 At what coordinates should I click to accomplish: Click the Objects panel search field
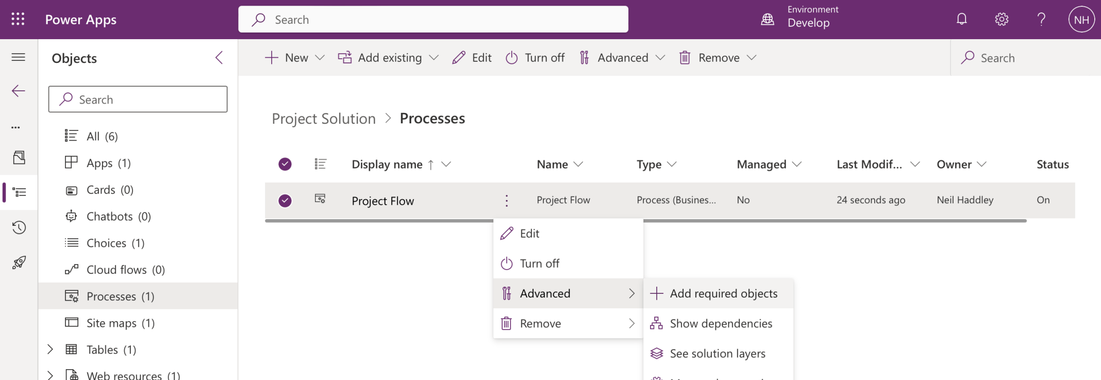pos(138,100)
